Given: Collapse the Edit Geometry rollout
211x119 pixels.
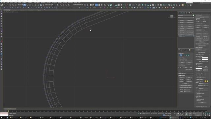Looking at the screenshot, I should 202,15.
